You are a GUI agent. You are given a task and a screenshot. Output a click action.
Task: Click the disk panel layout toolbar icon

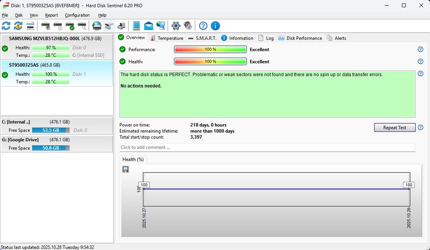[30, 26]
